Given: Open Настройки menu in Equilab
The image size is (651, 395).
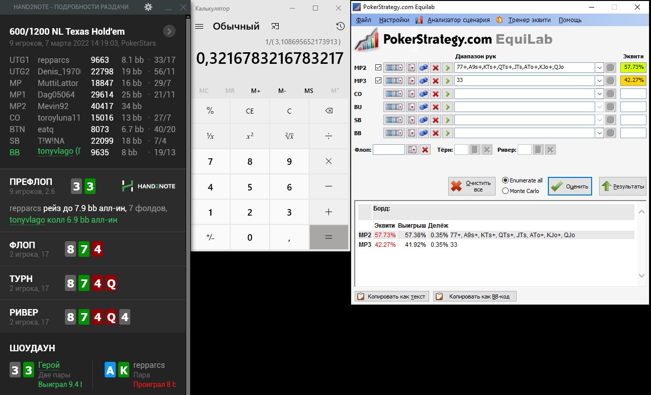Looking at the screenshot, I should [394, 20].
